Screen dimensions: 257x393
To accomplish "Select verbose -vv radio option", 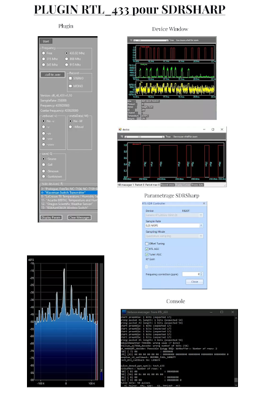I will pos(44,133).
